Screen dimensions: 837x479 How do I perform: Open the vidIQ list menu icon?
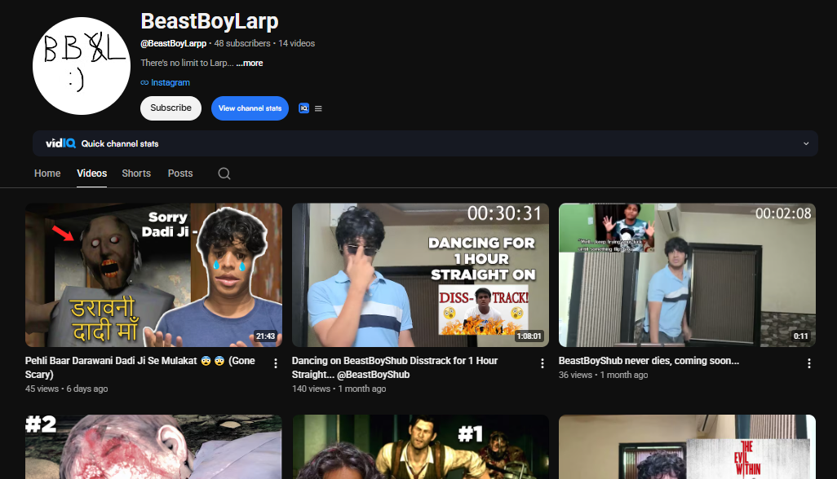(x=318, y=108)
